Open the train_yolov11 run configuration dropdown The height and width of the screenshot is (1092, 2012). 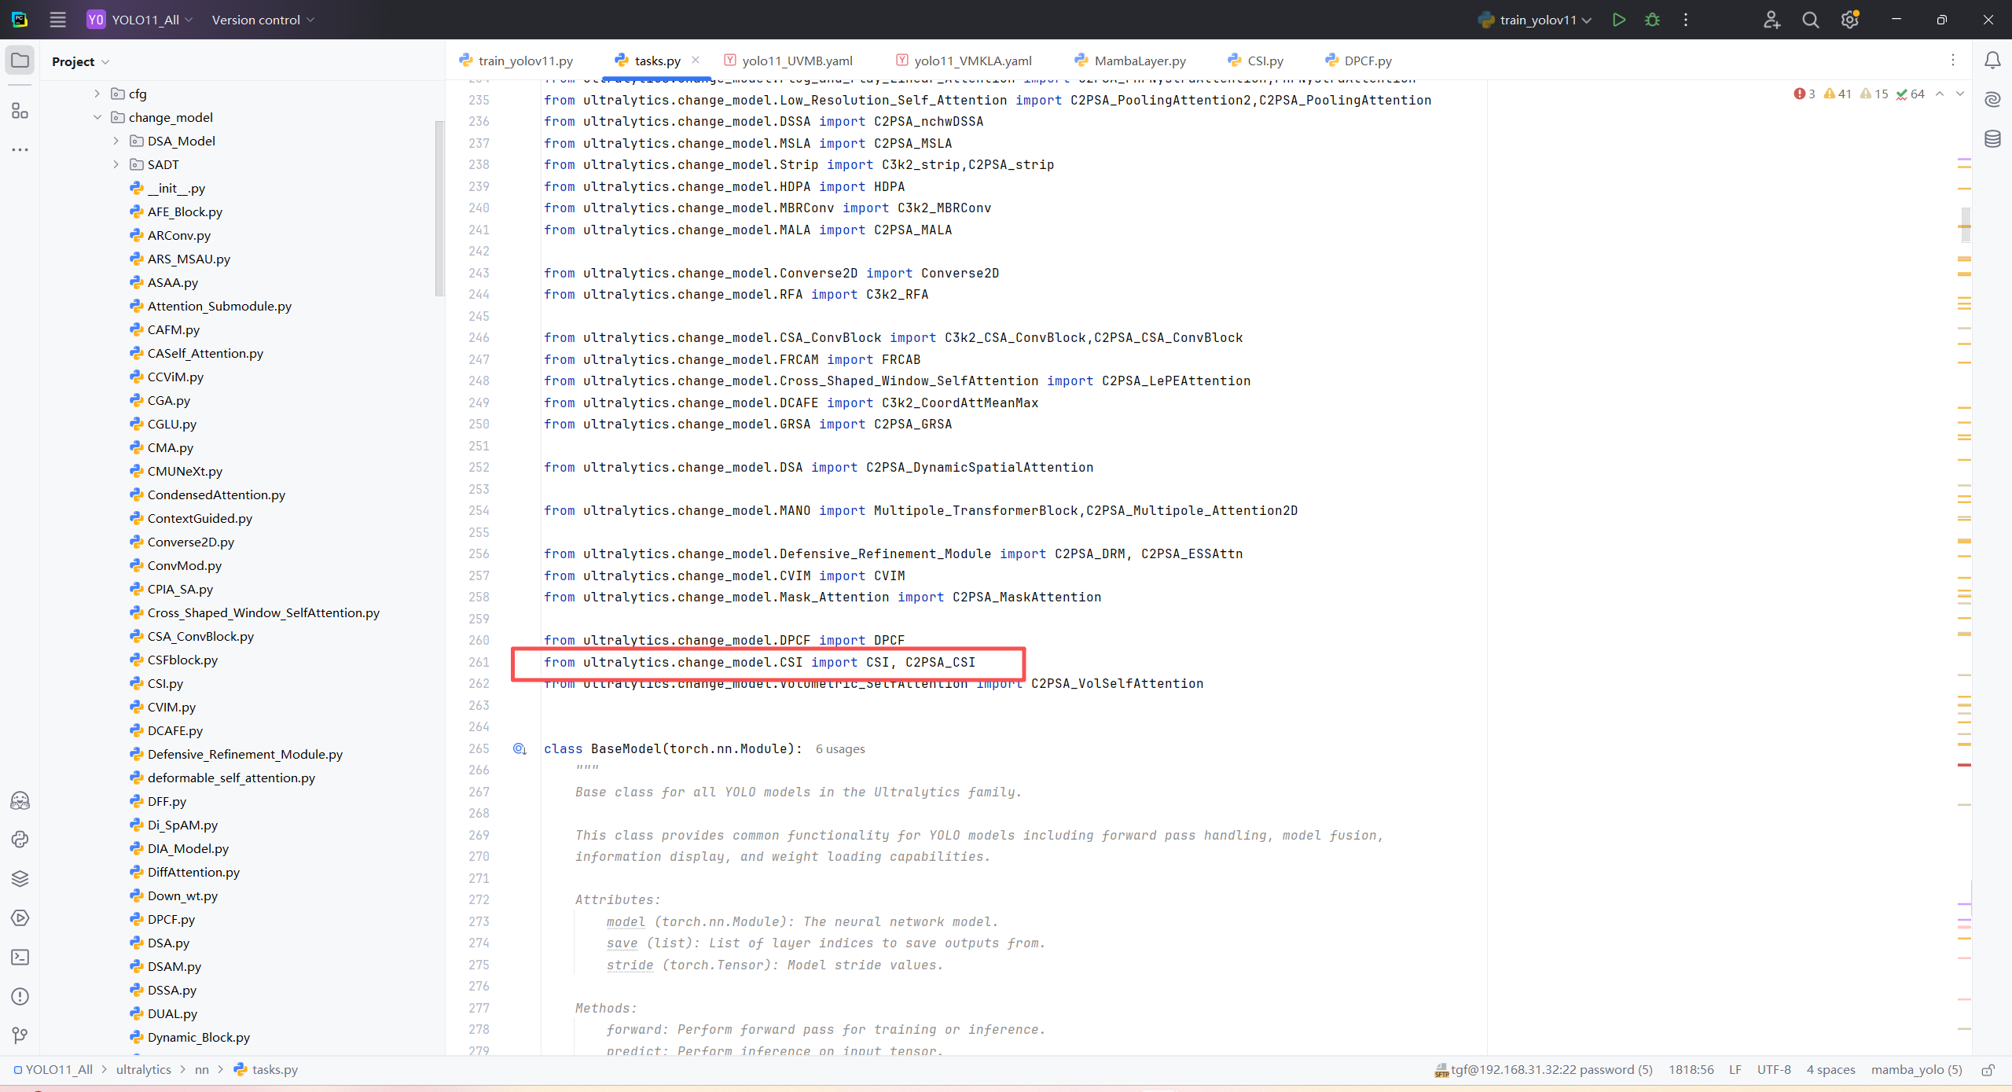click(x=1537, y=20)
